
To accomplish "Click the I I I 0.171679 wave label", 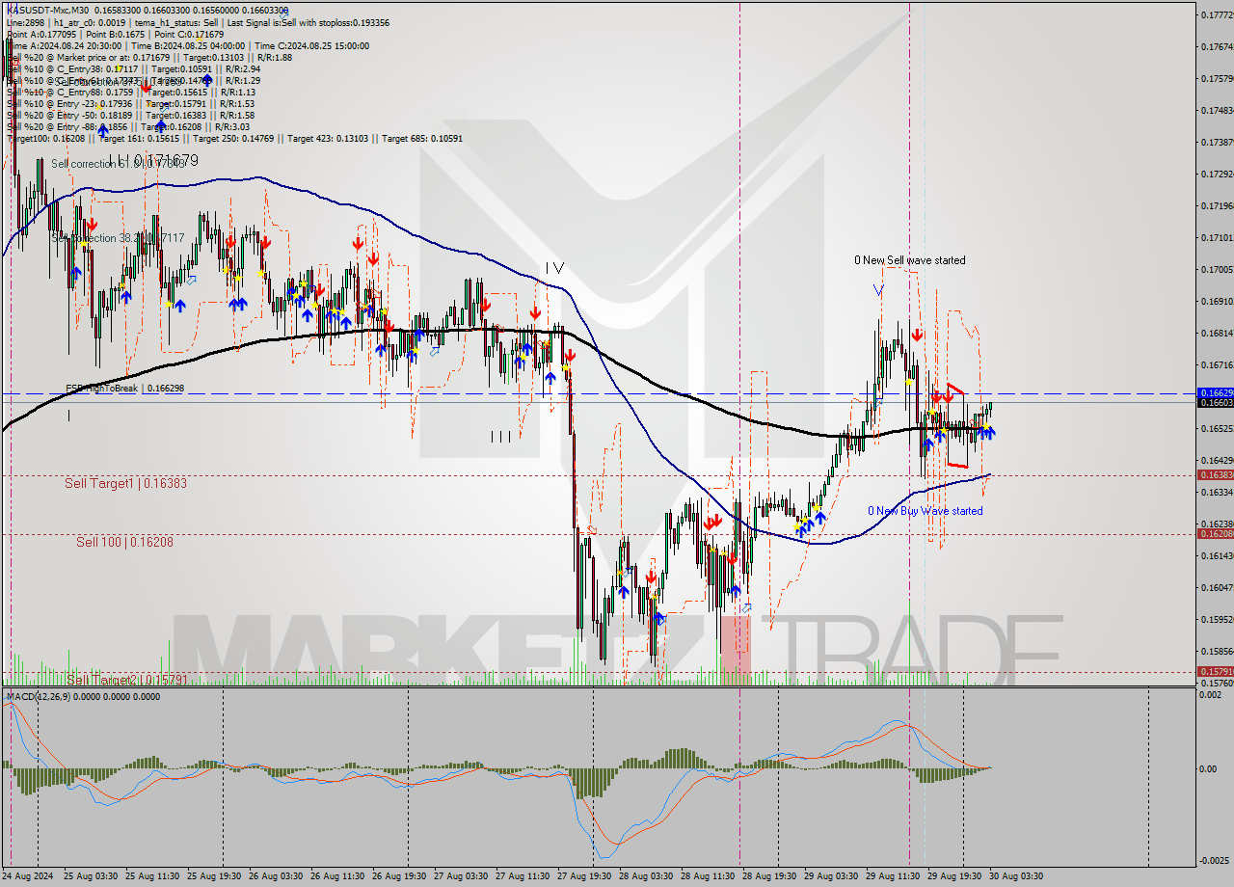I will click(153, 160).
